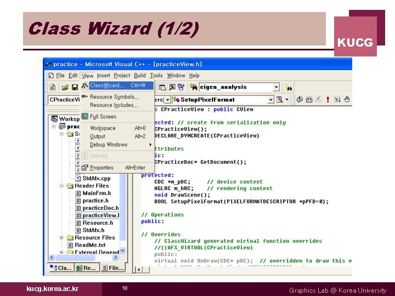Open the eigen_analysis find dropdown

(276, 87)
